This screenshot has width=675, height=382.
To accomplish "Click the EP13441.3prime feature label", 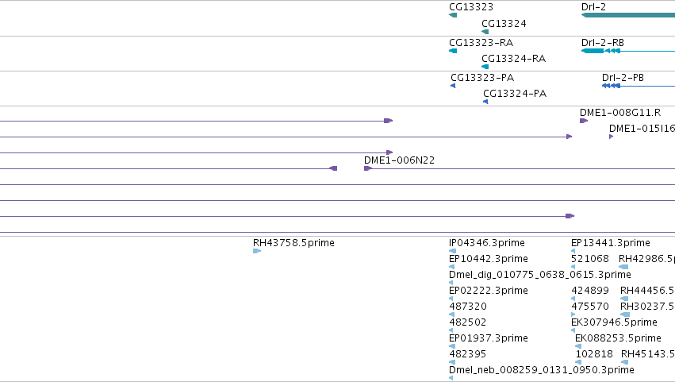I will (611, 243).
